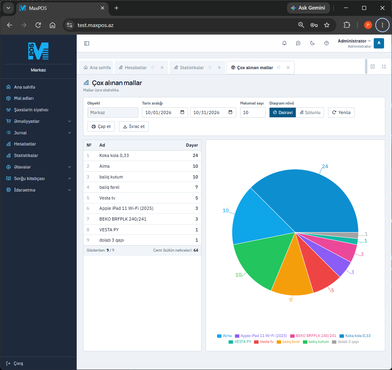
Task: Expand the Jurnal sidebar menu
Action: [38, 133]
